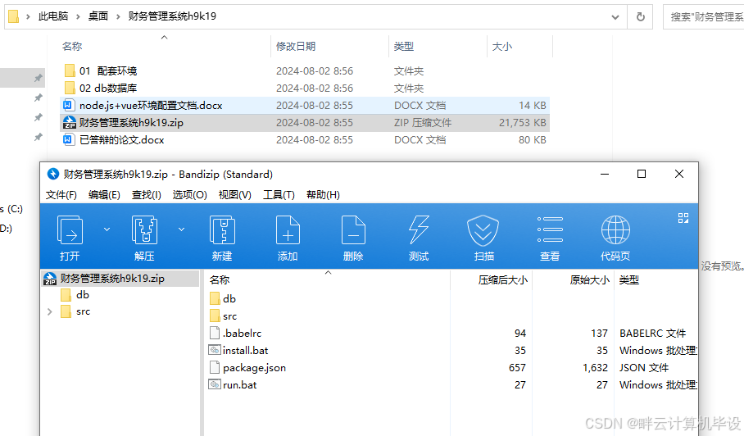The width and height of the screenshot is (744, 436).
Task: Select the install.bat file
Action: (238, 351)
